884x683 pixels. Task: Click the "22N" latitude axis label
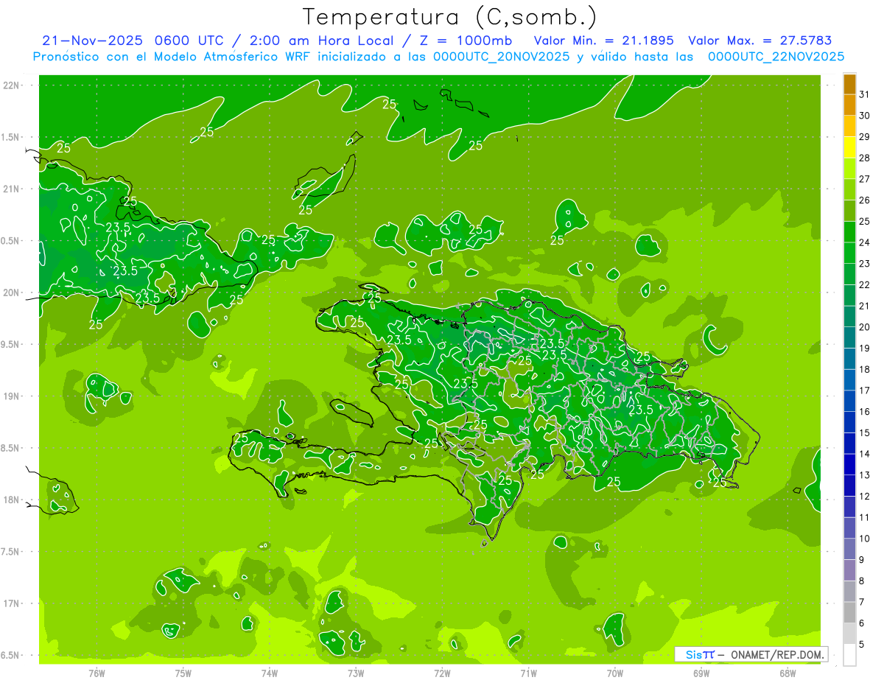pyautogui.click(x=11, y=85)
